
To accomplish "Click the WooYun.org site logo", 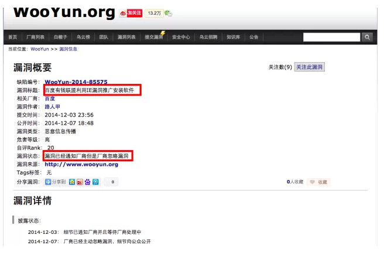I will tap(64, 13).
